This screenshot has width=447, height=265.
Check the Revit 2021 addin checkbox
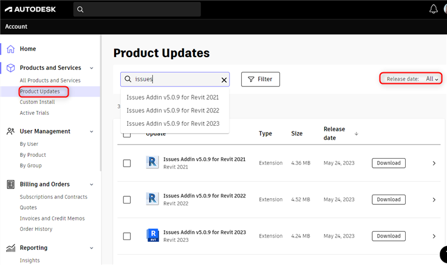coord(127,163)
